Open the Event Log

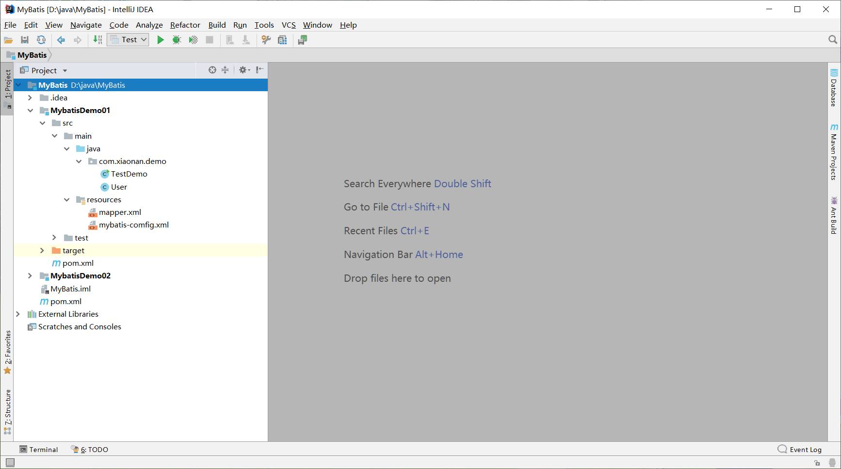tap(800, 450)
